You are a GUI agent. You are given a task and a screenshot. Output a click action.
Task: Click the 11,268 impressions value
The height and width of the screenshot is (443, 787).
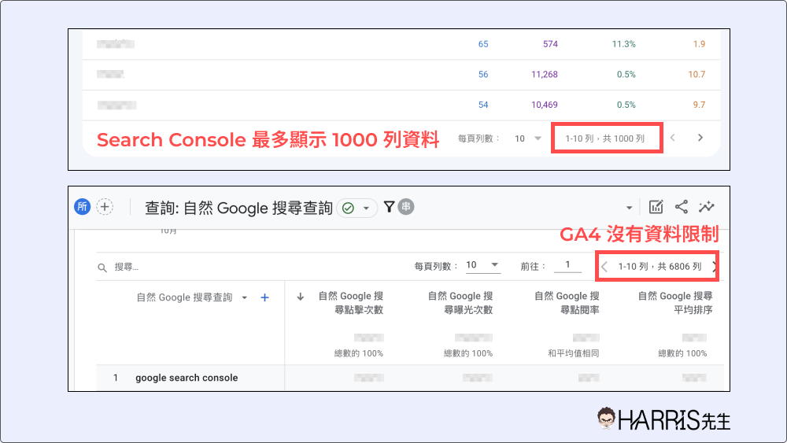coord(545,74)
